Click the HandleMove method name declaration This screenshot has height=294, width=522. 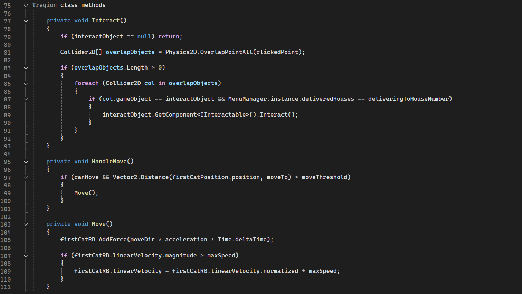click(x=109, y=162)
